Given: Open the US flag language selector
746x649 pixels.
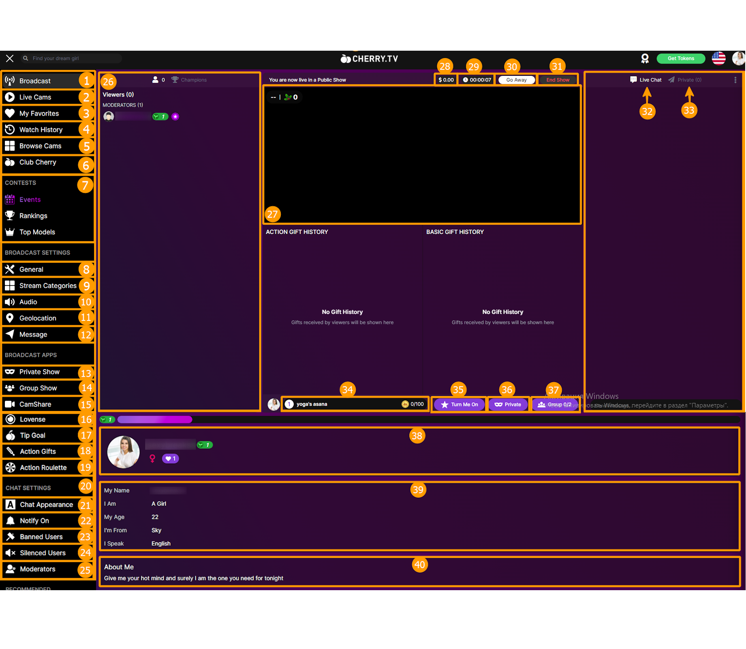Looking at the screenshot, I should pos(718,58).
